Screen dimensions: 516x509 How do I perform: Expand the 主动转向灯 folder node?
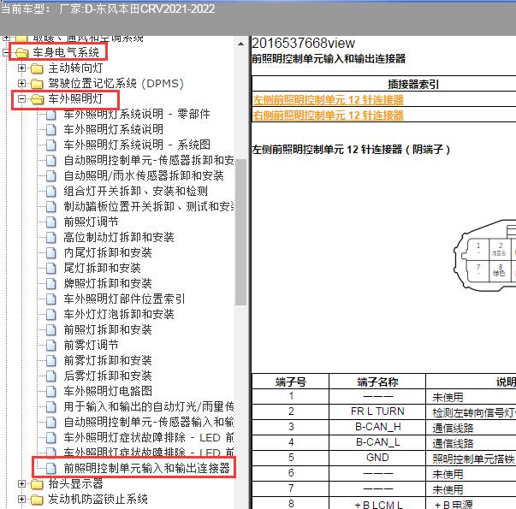(x=21, y=68)
